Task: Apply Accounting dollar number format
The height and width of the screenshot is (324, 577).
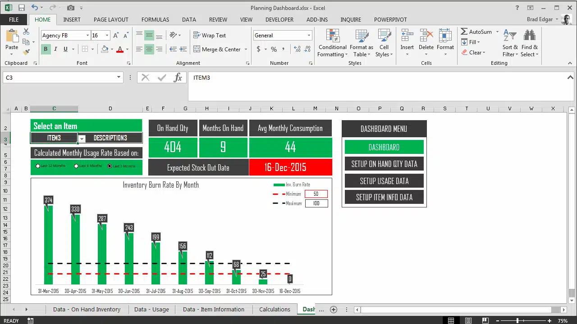Action: click(x=258, y=49)
